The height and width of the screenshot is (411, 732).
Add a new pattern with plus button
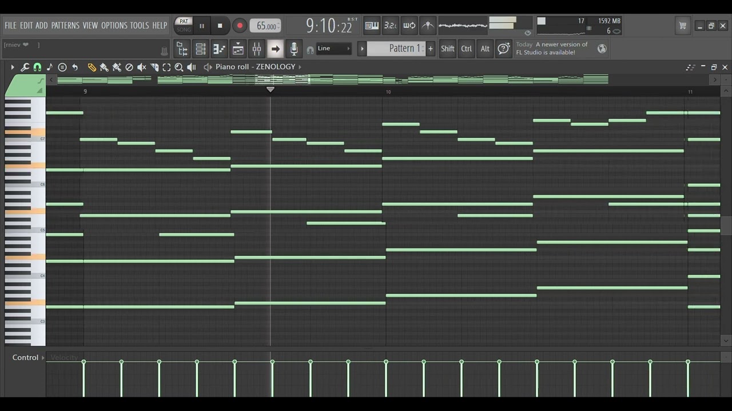pyautogui.click(x=430, y=49)
